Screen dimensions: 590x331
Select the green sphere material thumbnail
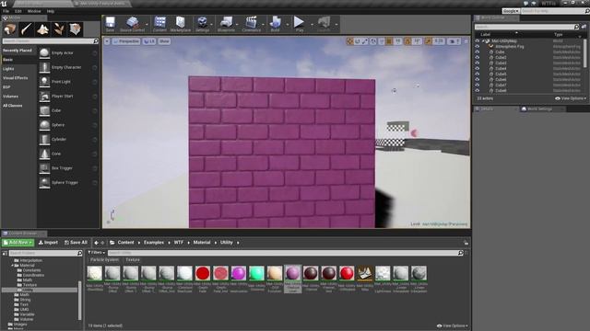pos(257,273)
